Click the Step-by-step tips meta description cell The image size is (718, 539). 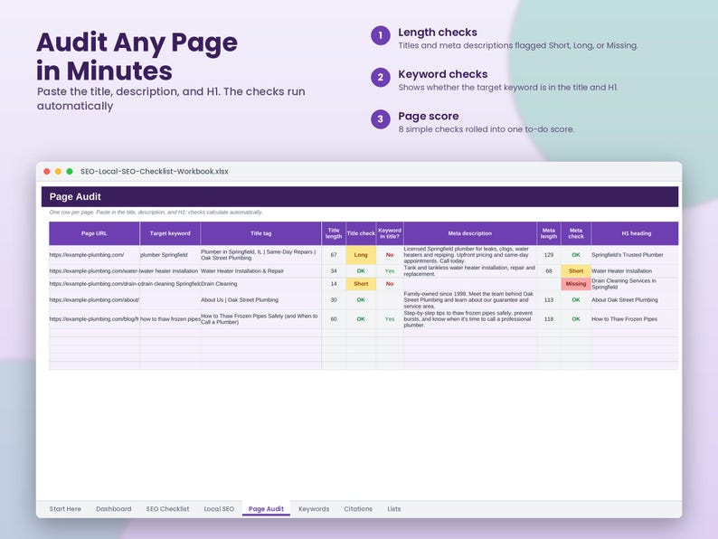[x=470, y=318]
